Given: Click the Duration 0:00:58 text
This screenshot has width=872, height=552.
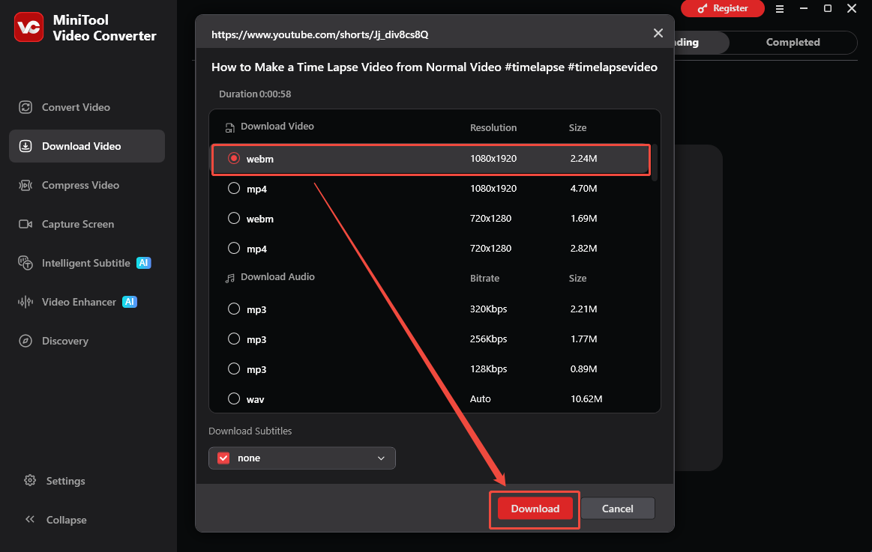Looking at the screenshot, I should pos(255,94).
